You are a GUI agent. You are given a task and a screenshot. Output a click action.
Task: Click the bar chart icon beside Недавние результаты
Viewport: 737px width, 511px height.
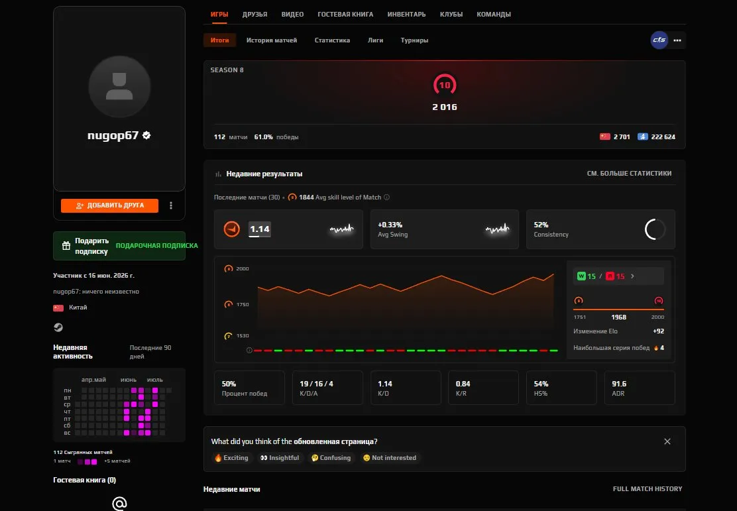coord(218,174)
